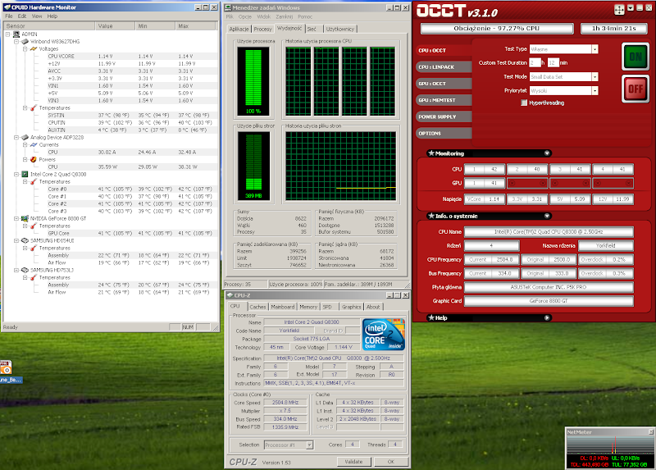Click the Validate button in CPU-Z

point(353,462)
